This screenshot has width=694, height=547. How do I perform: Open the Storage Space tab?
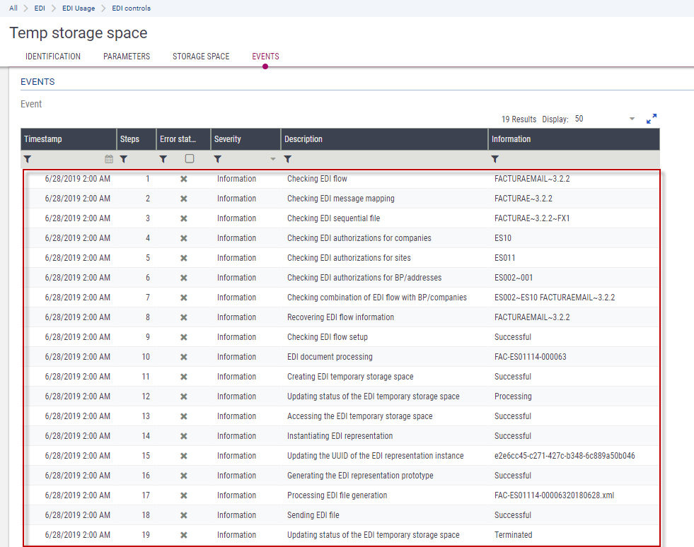point(201,57)
